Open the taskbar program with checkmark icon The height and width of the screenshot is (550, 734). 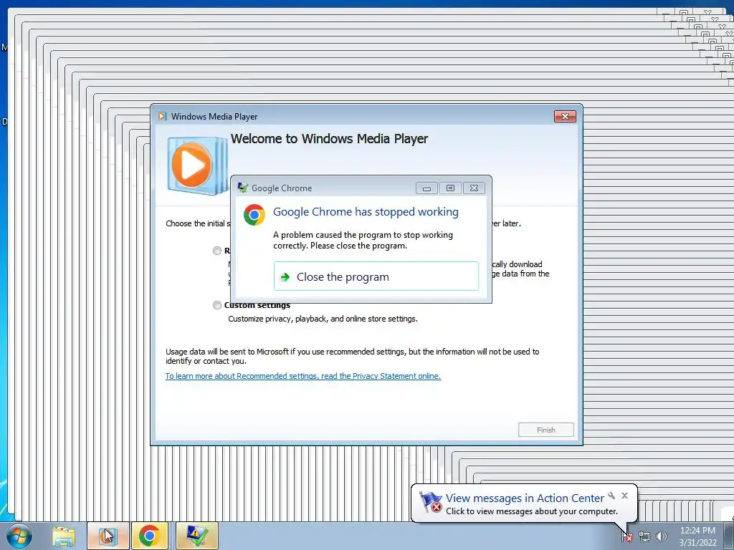pos(196,536)
